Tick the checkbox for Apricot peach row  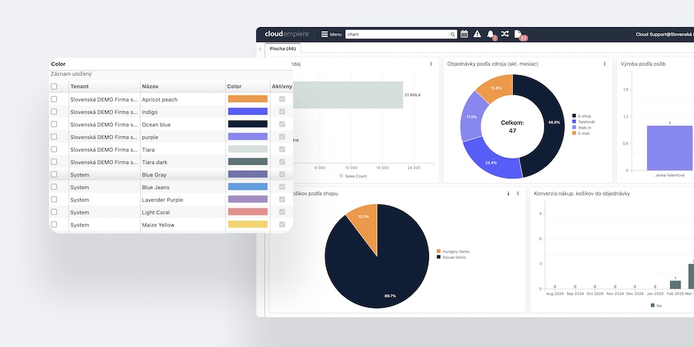[x=54, y=99]
